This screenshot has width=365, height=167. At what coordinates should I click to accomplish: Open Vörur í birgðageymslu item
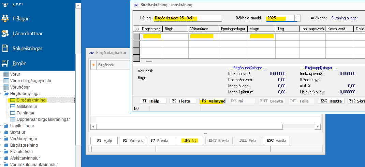pyautogui.click(x=33, y=81)
